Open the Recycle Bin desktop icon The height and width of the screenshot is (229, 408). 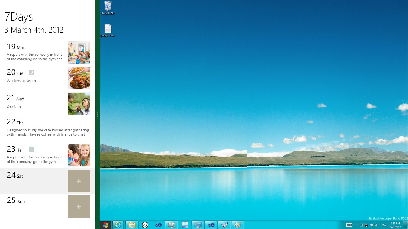click(108, 8)
